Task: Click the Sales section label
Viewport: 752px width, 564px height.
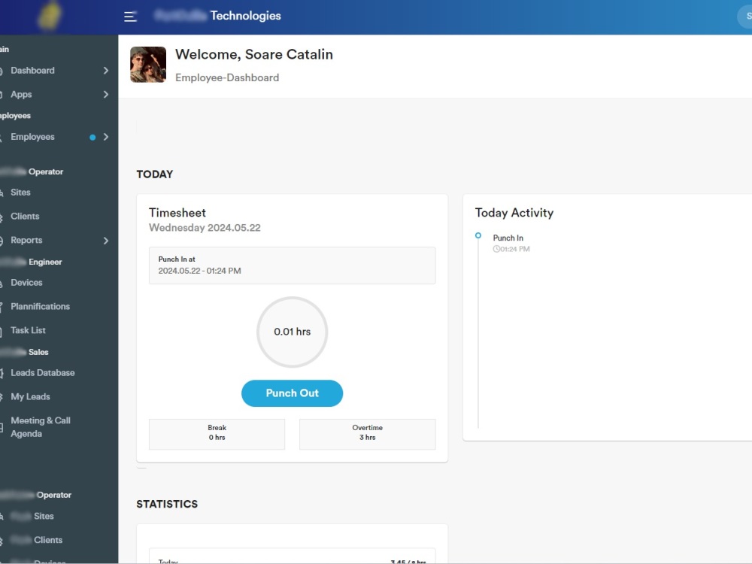Action: pos(38,352)
